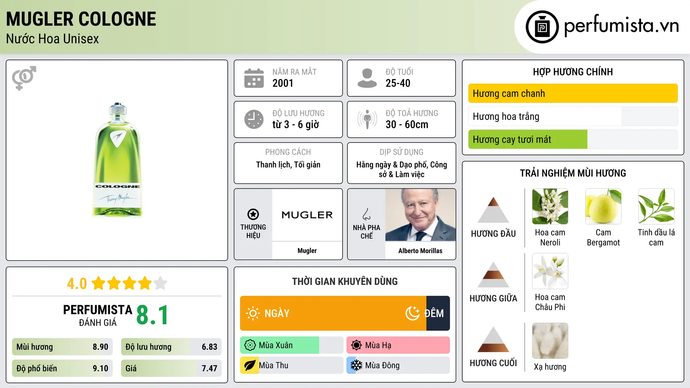Image resolution: width=690 pixels, height=388 pixels.
Task: Click the launch year value 2001
Action: (283, 83)
